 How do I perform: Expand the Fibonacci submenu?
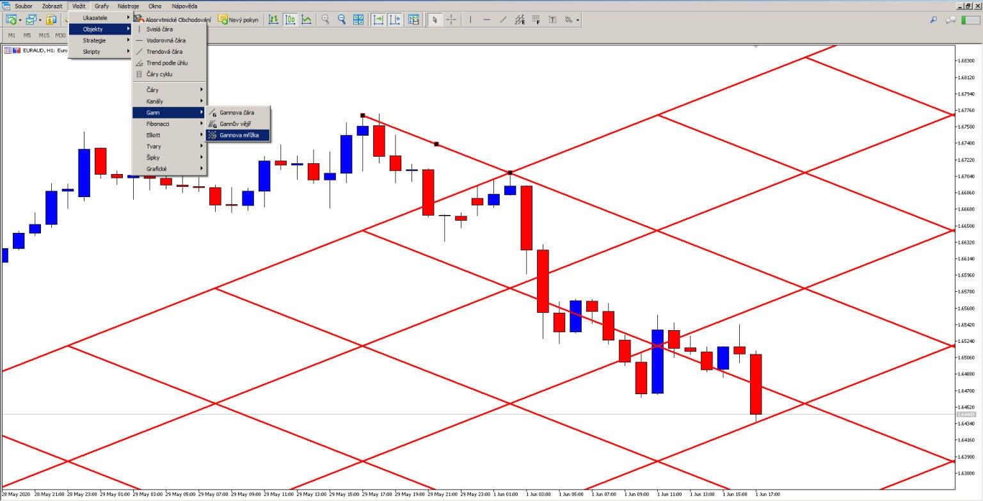point(169,123)
